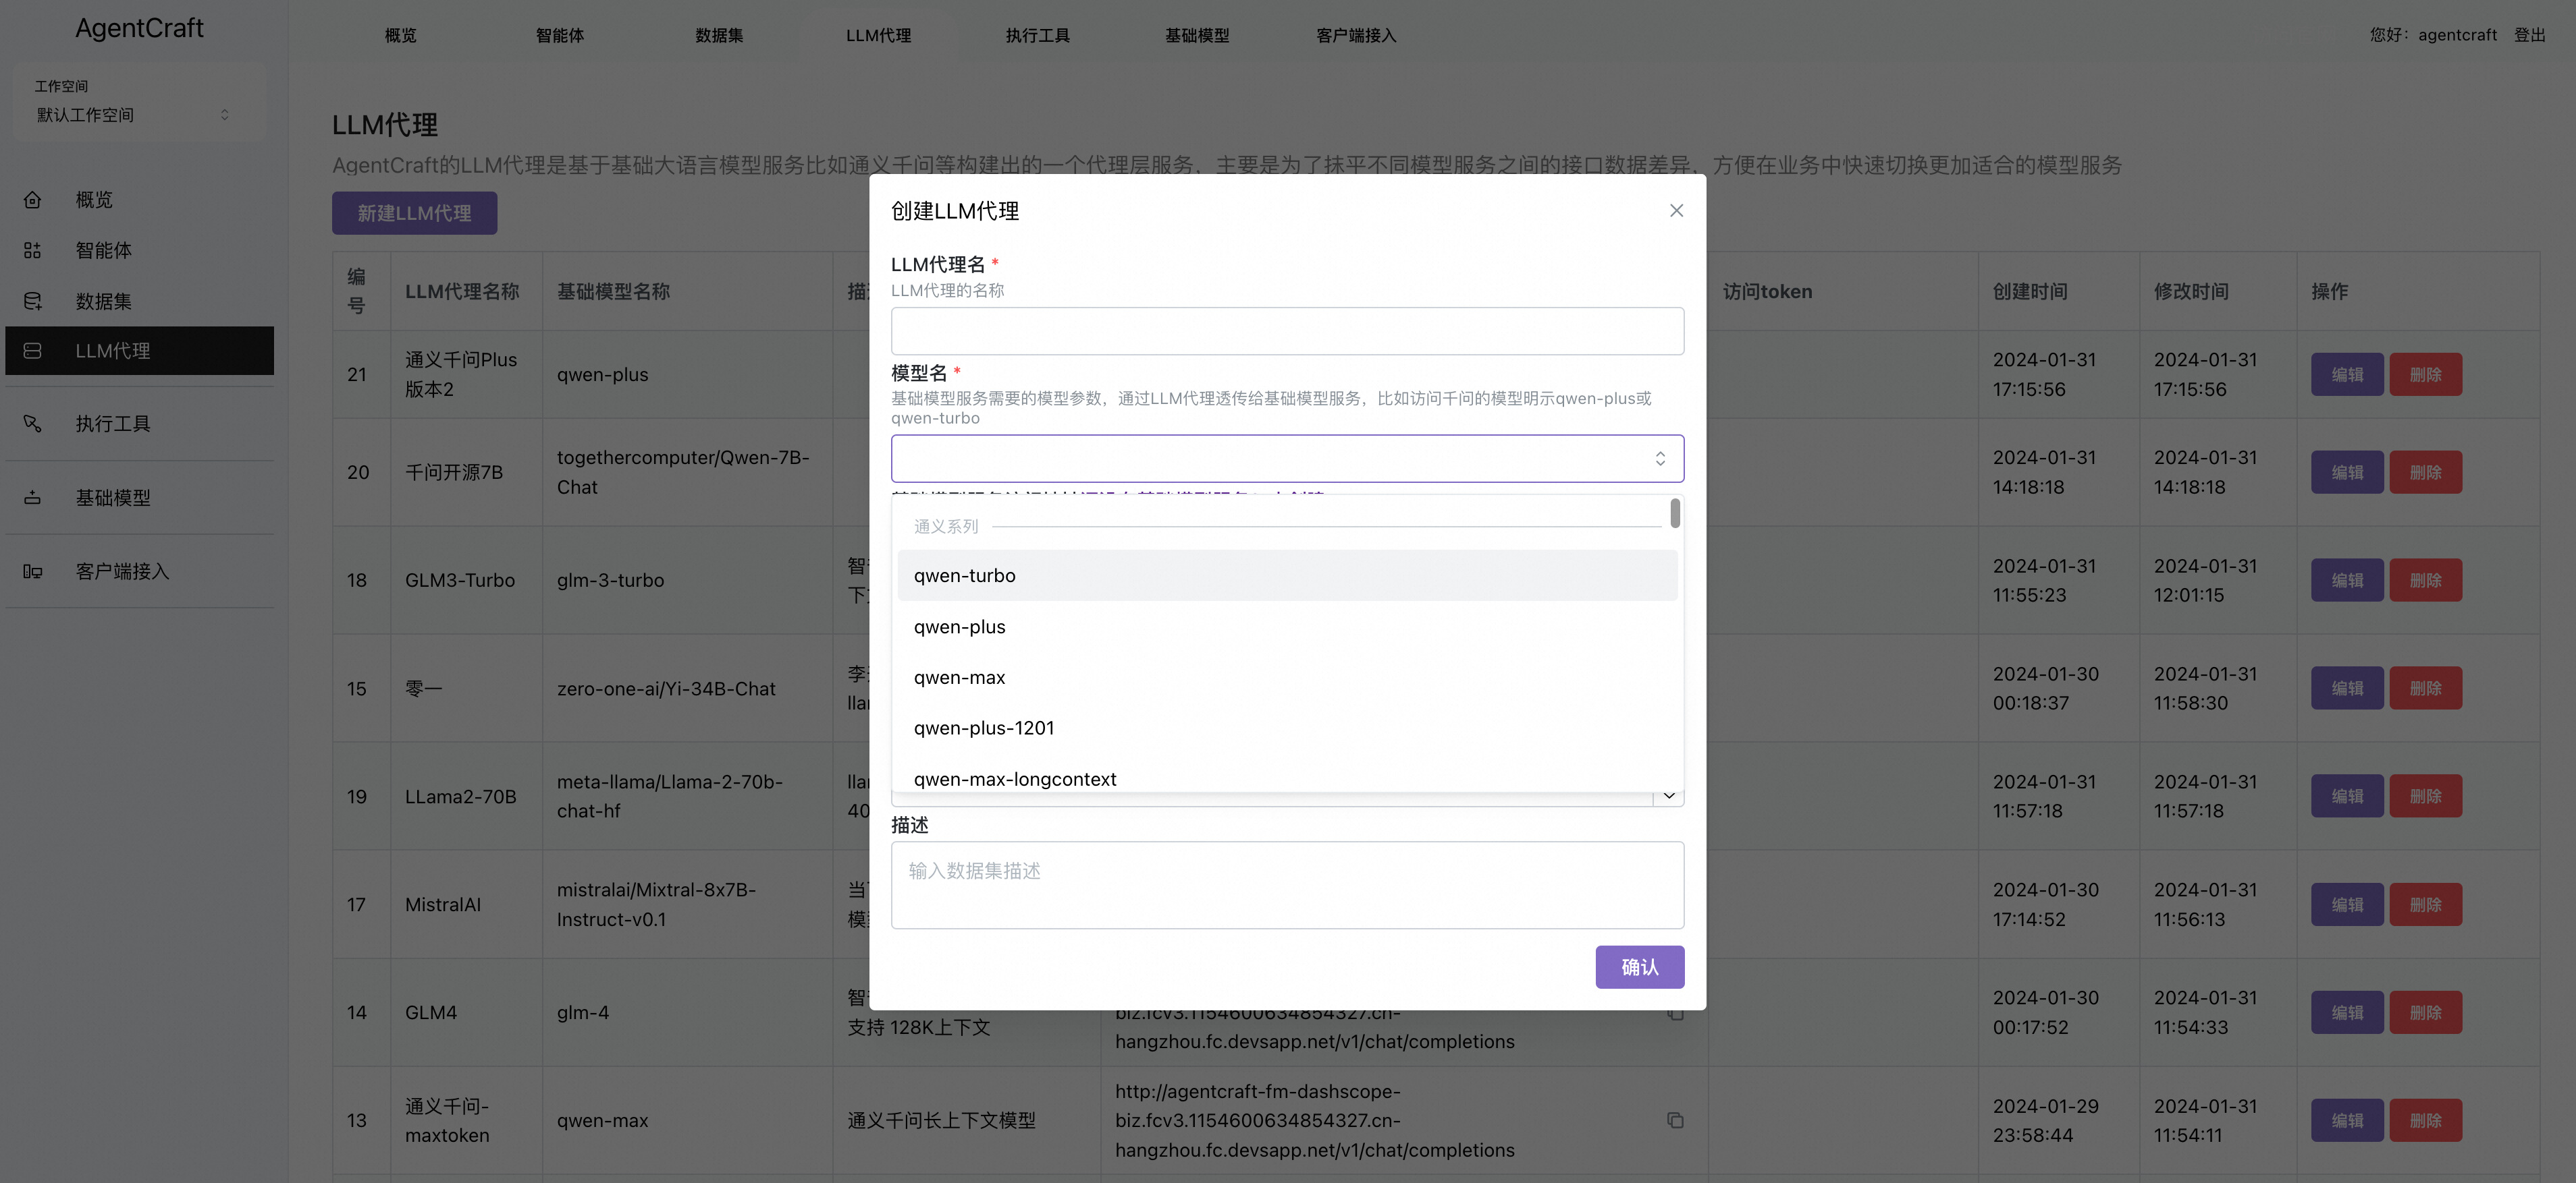
Task: Click the database icon beside 数据集 in sidebar
Action: (x=32, y=301)
